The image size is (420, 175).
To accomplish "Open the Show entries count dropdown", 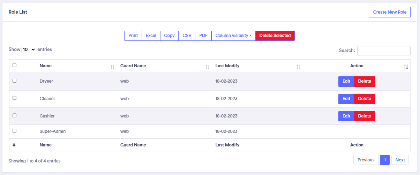I will (29, 50).
